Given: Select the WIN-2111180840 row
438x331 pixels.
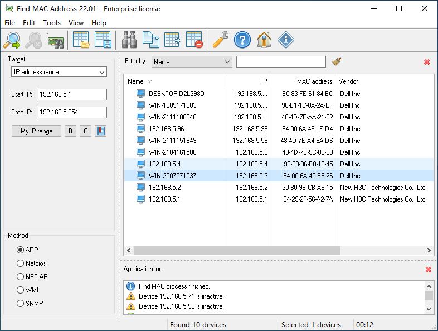Looking at the screenshot, I should 279,117.
